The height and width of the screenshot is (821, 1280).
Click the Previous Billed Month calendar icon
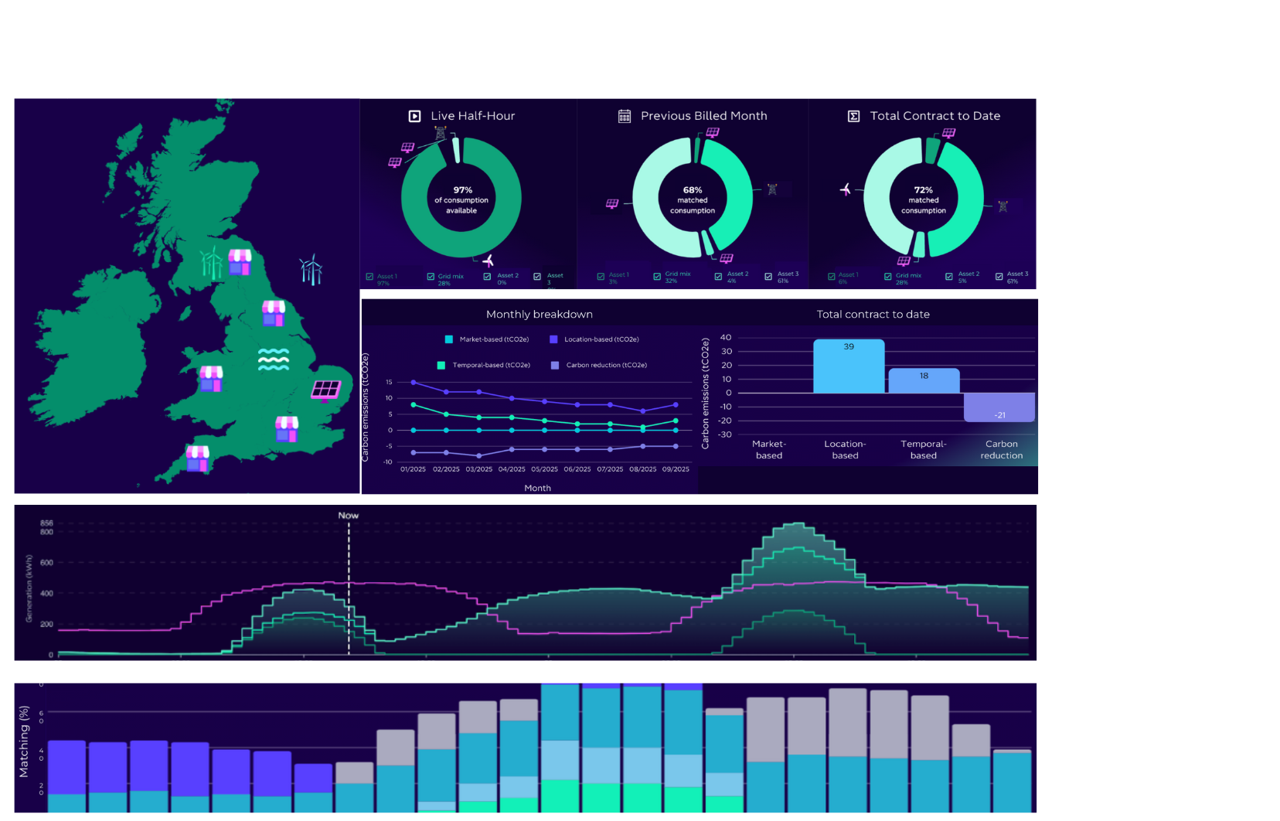pyautogui.click(x=625, y=115)
